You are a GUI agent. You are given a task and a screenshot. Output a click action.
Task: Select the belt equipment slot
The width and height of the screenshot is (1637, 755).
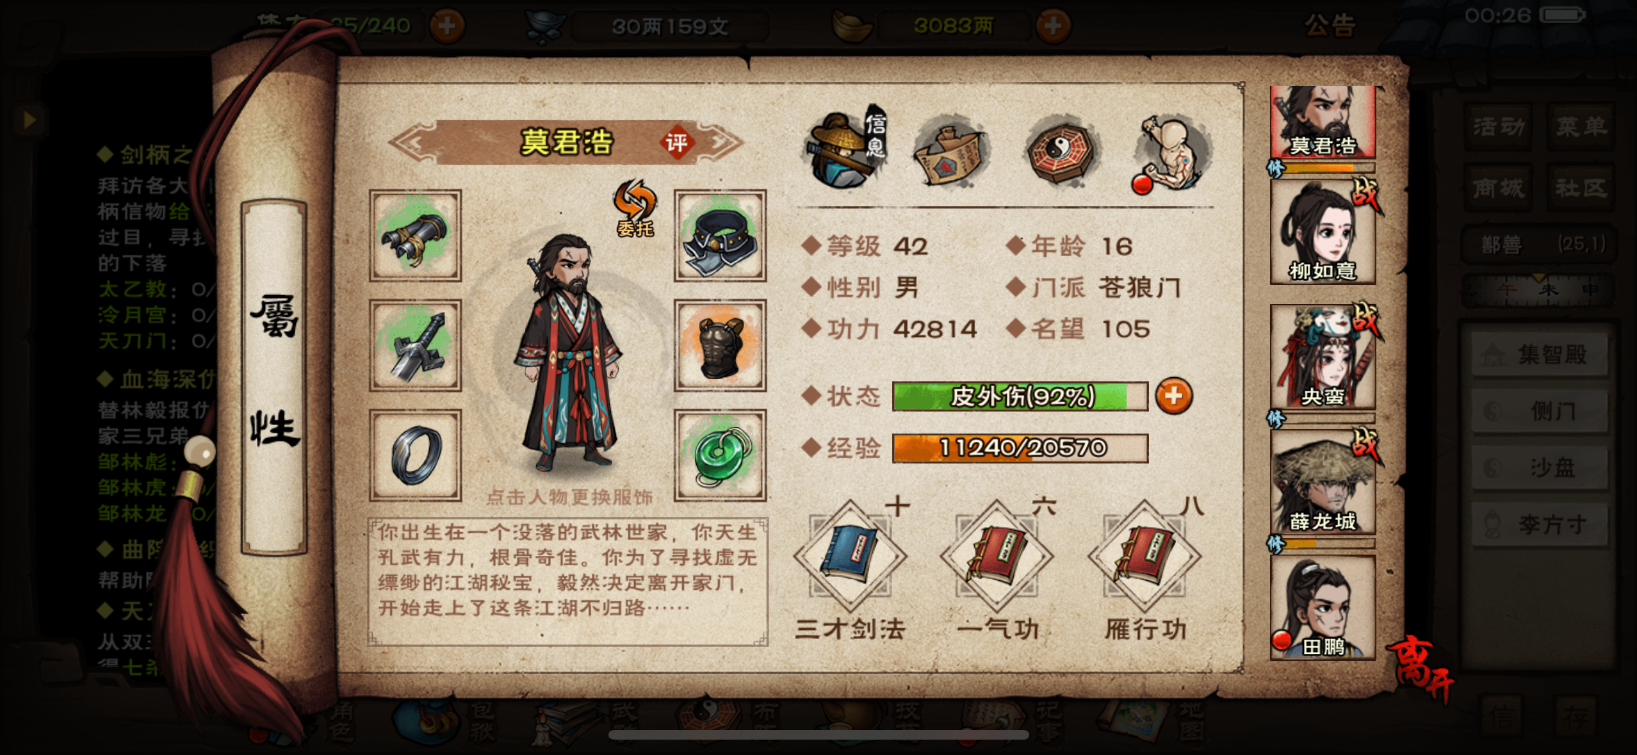click(x=720, y=236)
